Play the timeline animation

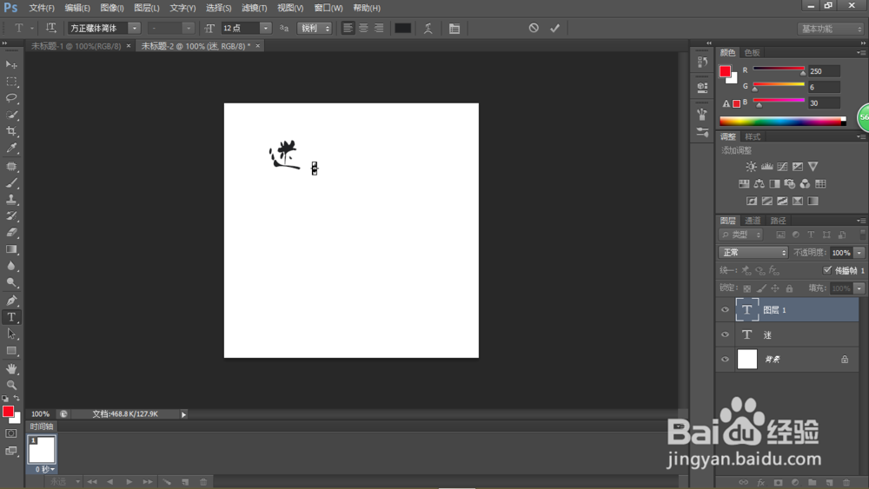click(129, 482)
